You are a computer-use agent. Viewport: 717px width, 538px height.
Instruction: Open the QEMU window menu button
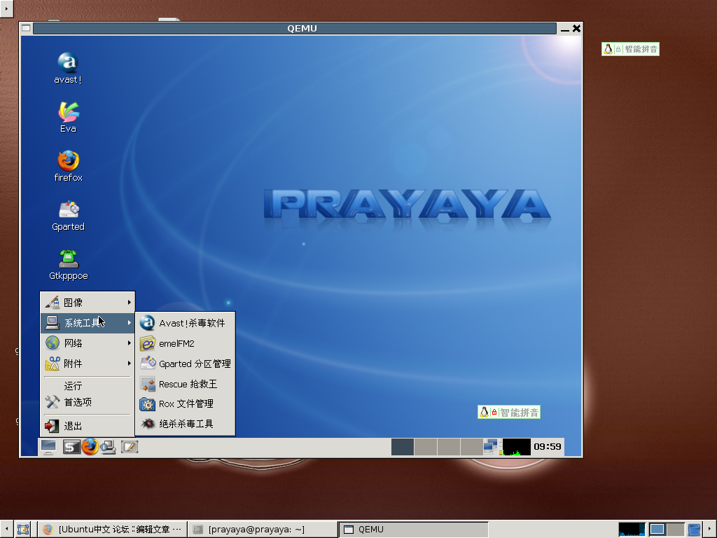pos(26,28)
